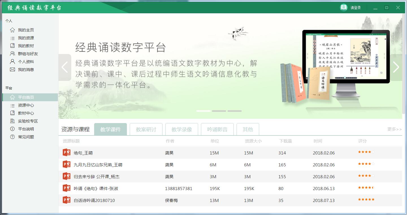Viewport: 407px width, 215px height.
Task: Switch to the 教学录像 tab
Action: point(181,129)
